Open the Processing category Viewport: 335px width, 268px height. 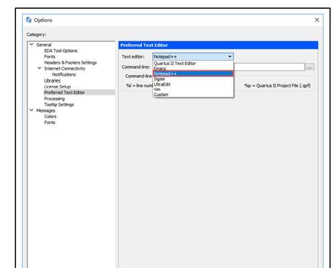54,98
